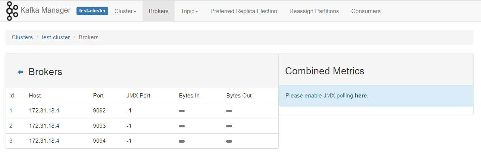This screenshot has width=481, height=155.
Task: Go to Preferred Replica Election
Action: 244,11
